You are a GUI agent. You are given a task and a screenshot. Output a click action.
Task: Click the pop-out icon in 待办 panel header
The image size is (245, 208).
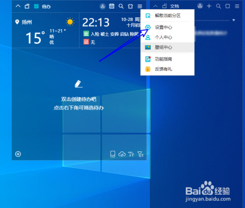(x=27, y=6)
